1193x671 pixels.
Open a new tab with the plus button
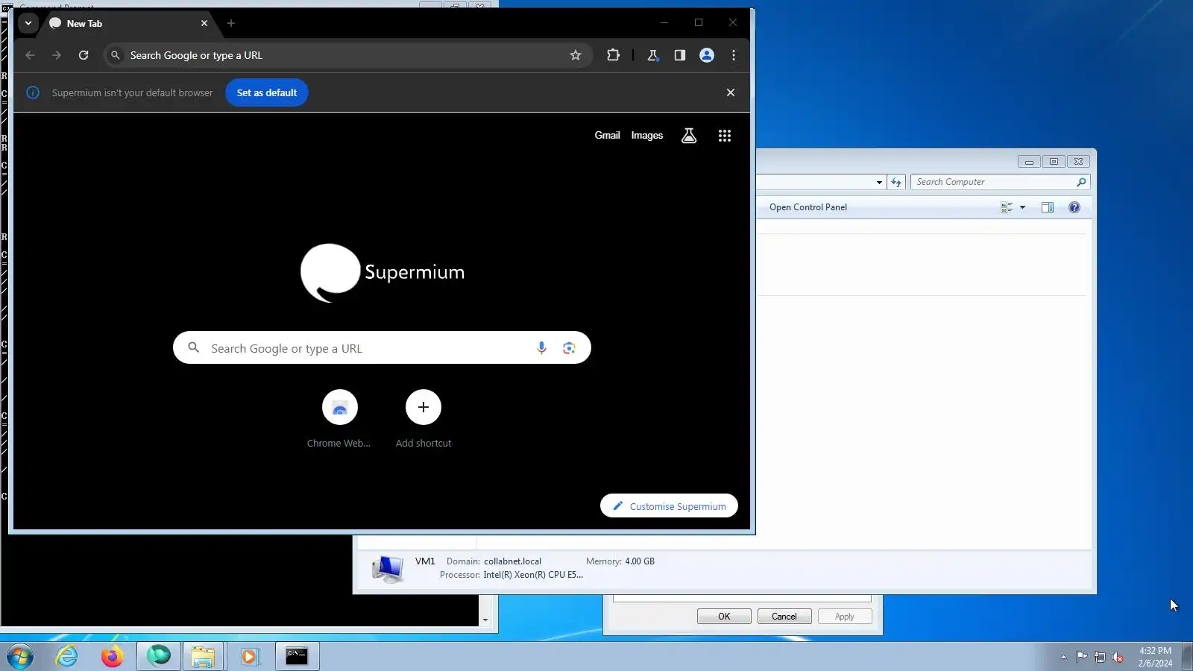coord(231,23)
